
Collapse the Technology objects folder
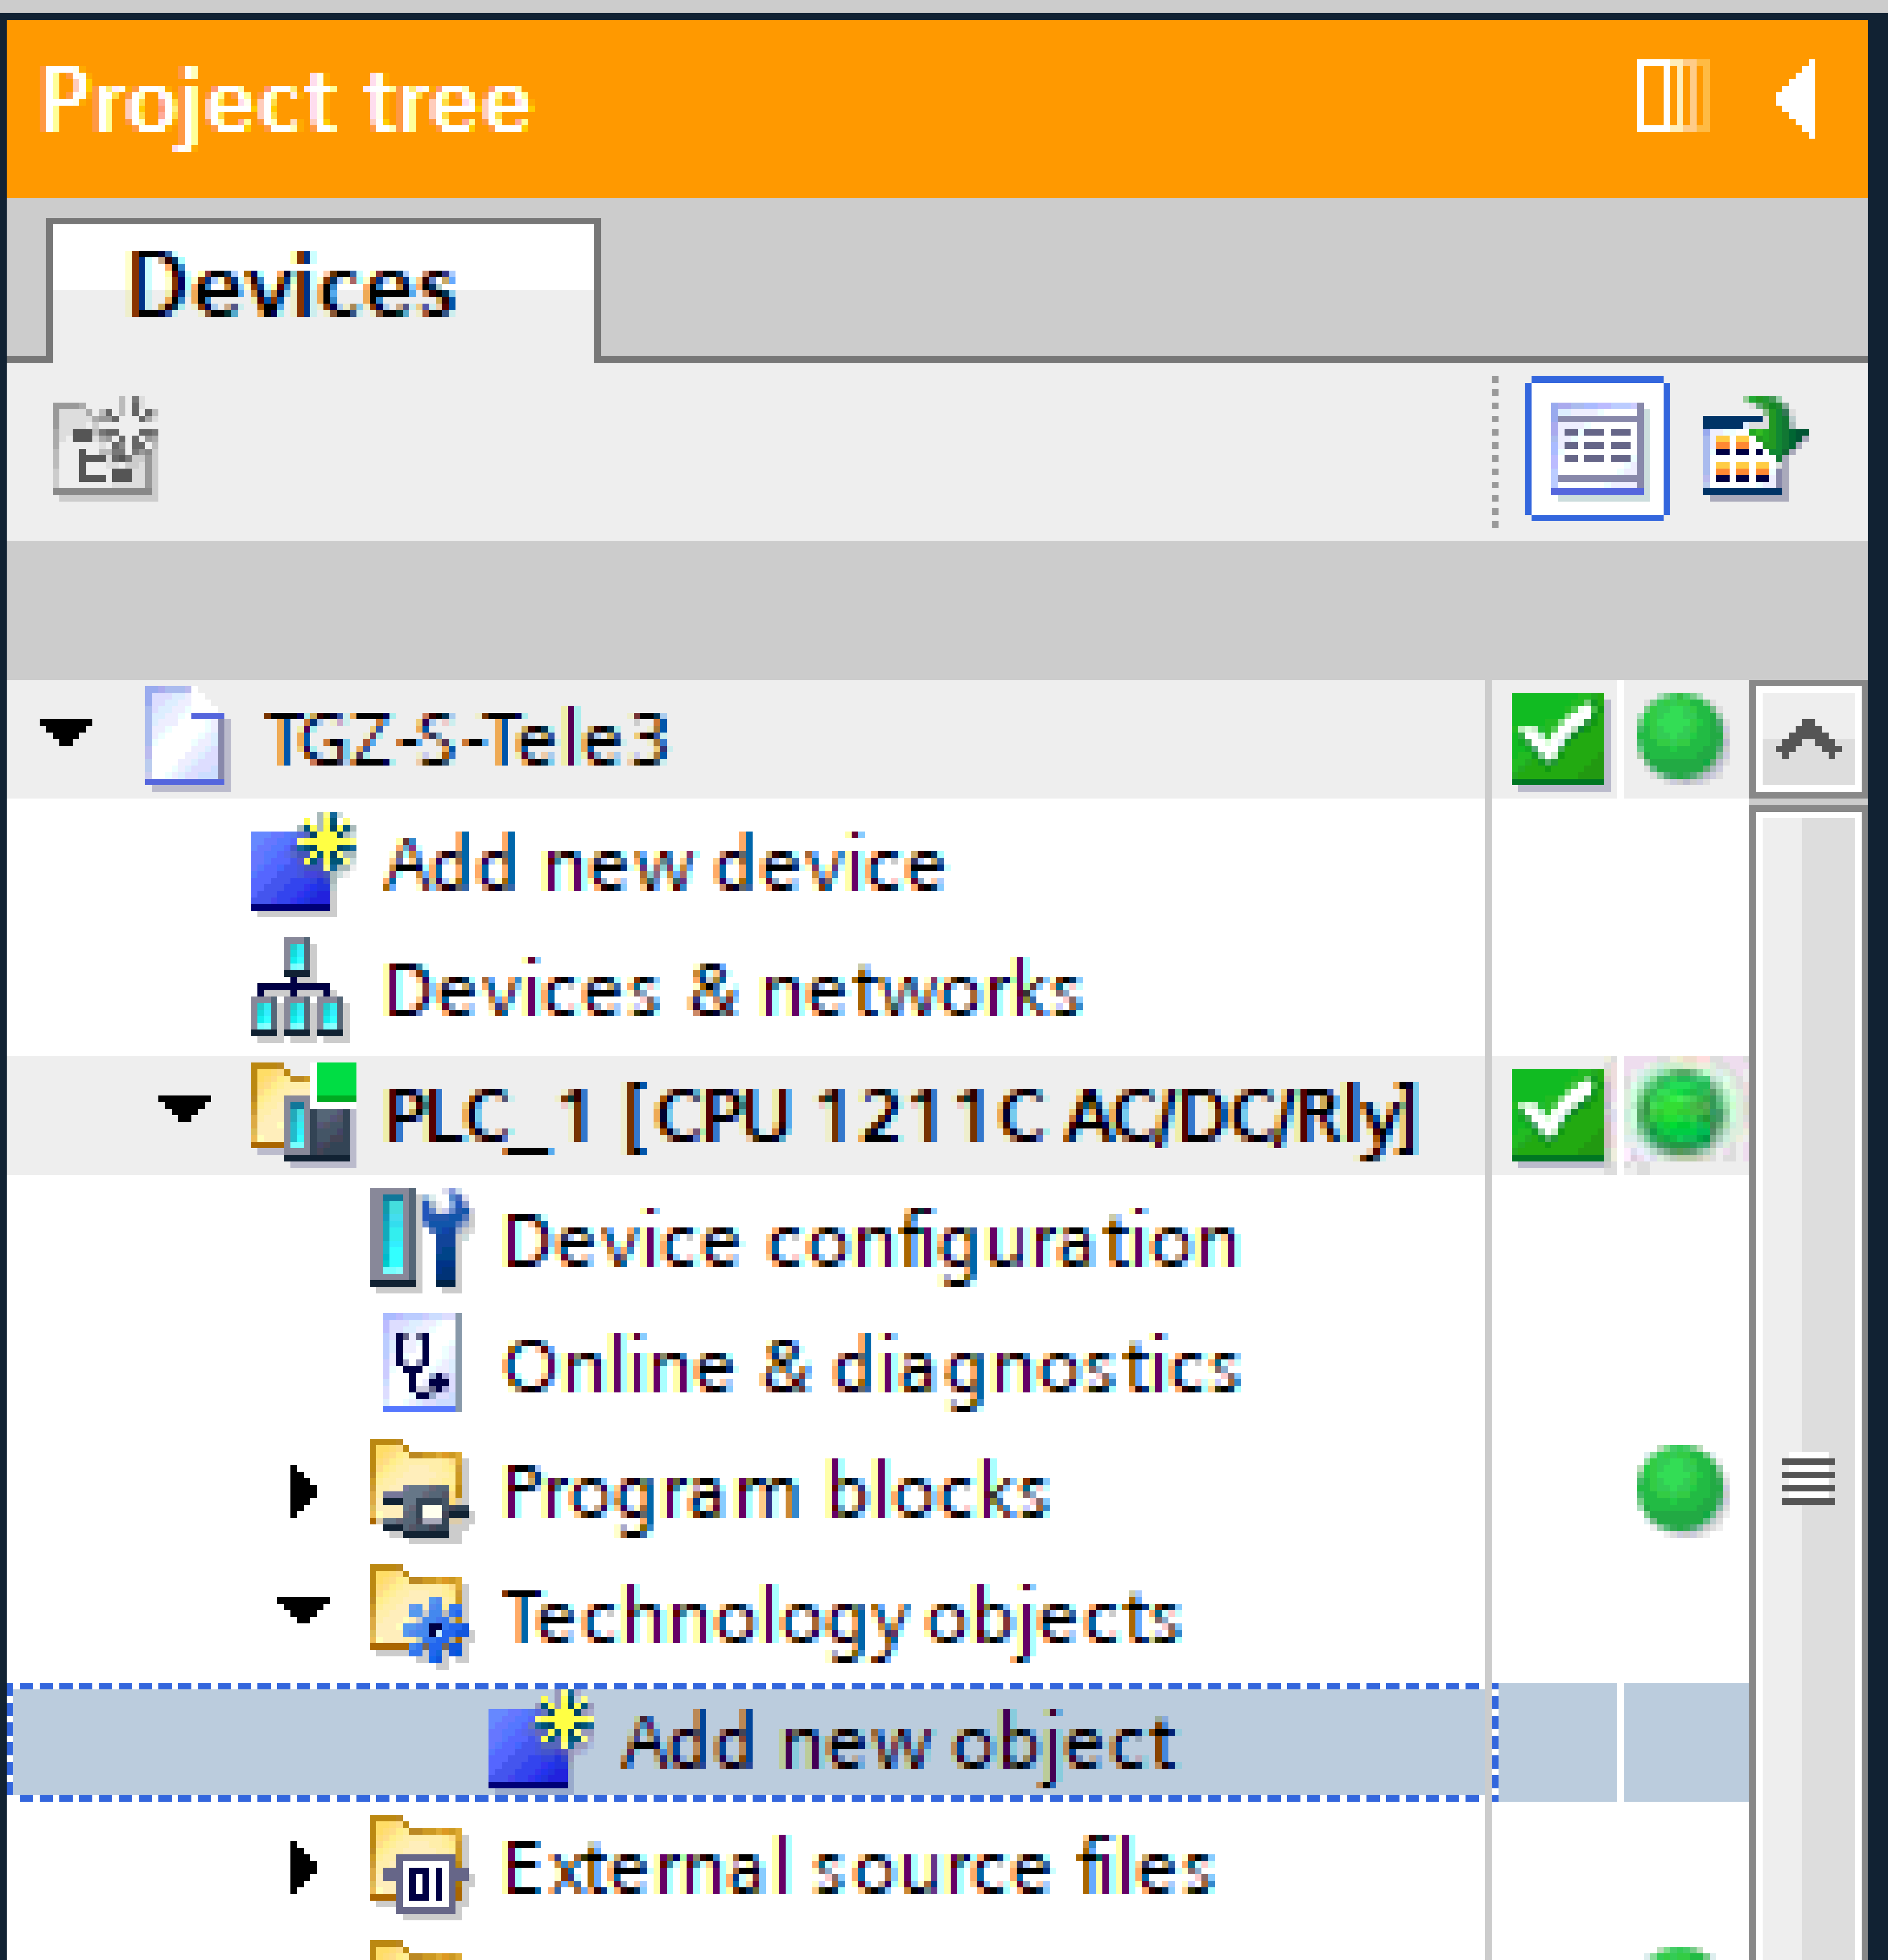coord(303,1609)
